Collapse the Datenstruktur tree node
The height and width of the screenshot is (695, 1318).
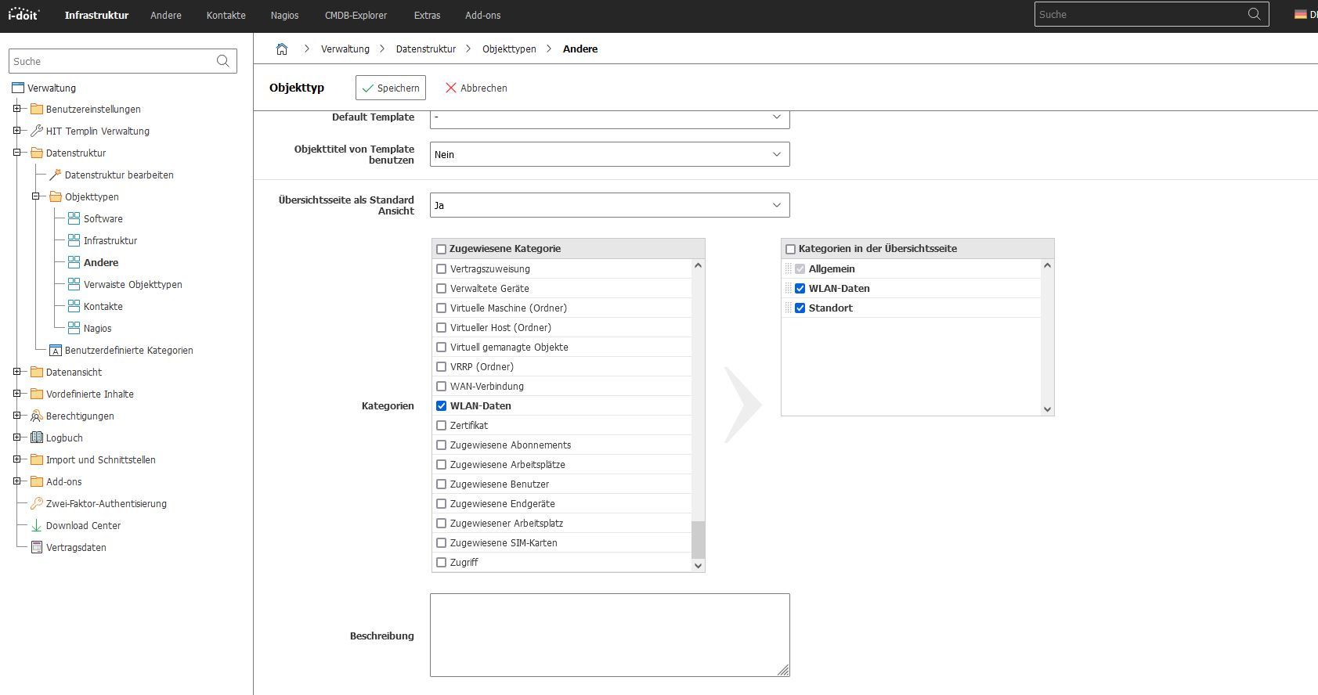(16, 153)
